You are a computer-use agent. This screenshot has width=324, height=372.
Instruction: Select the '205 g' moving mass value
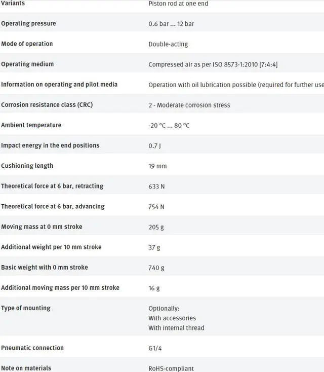coord(156,227)
